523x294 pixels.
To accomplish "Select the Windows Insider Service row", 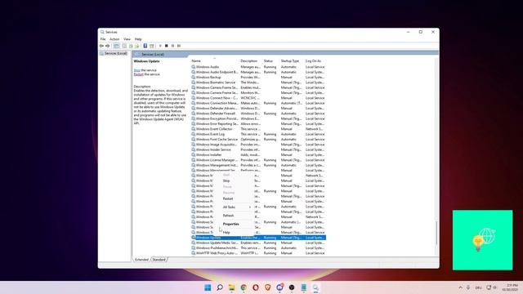I will (258, 149).
